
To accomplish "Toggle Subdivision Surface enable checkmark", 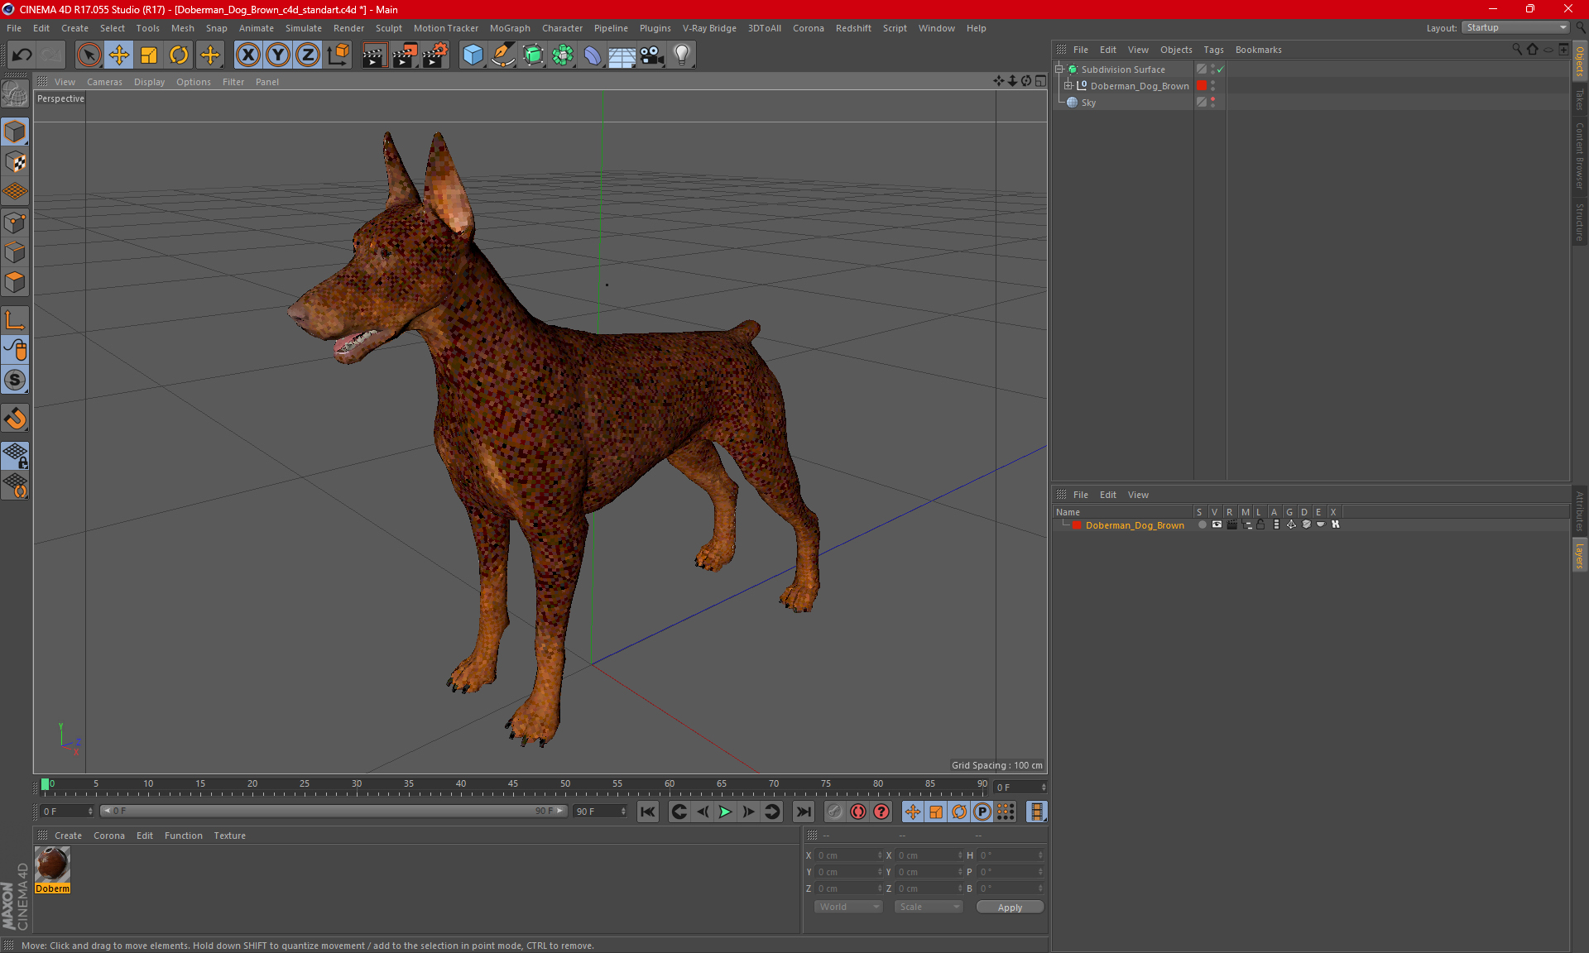I will 1221,69.
